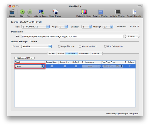Open the Source clapperboard icon
The width and height of the screenshot is (150, 126).
(12, 12)
